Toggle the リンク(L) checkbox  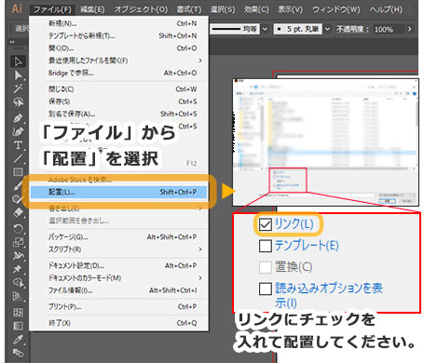(x=266, y=224)
